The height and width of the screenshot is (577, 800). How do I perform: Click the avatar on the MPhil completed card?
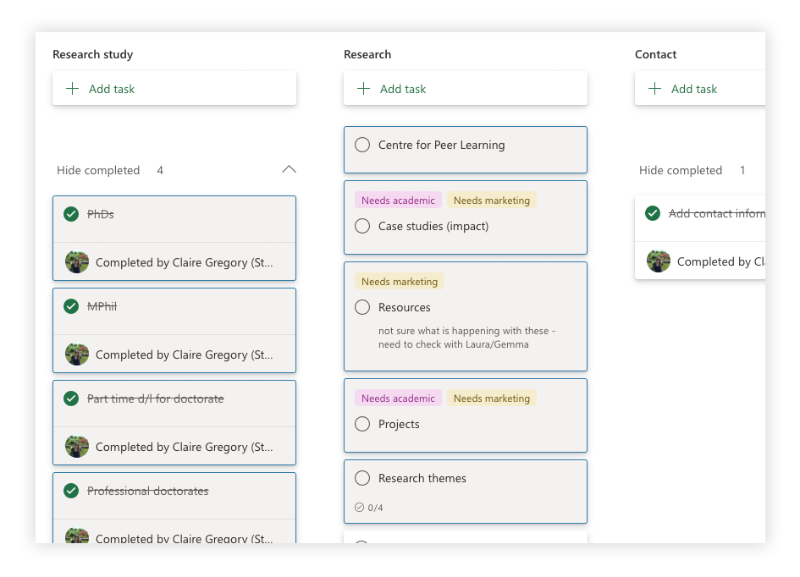[77, 354]
